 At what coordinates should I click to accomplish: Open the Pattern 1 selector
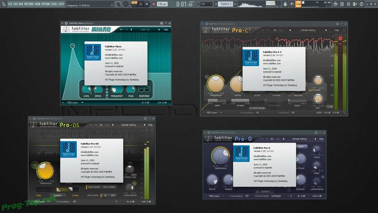pyautogui.click(x=225, y=4)
